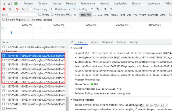Viewport: 172px width, 111px height.
Task: Switch to the Console tab
Action: pyautogui.click(x=43, y=3)
